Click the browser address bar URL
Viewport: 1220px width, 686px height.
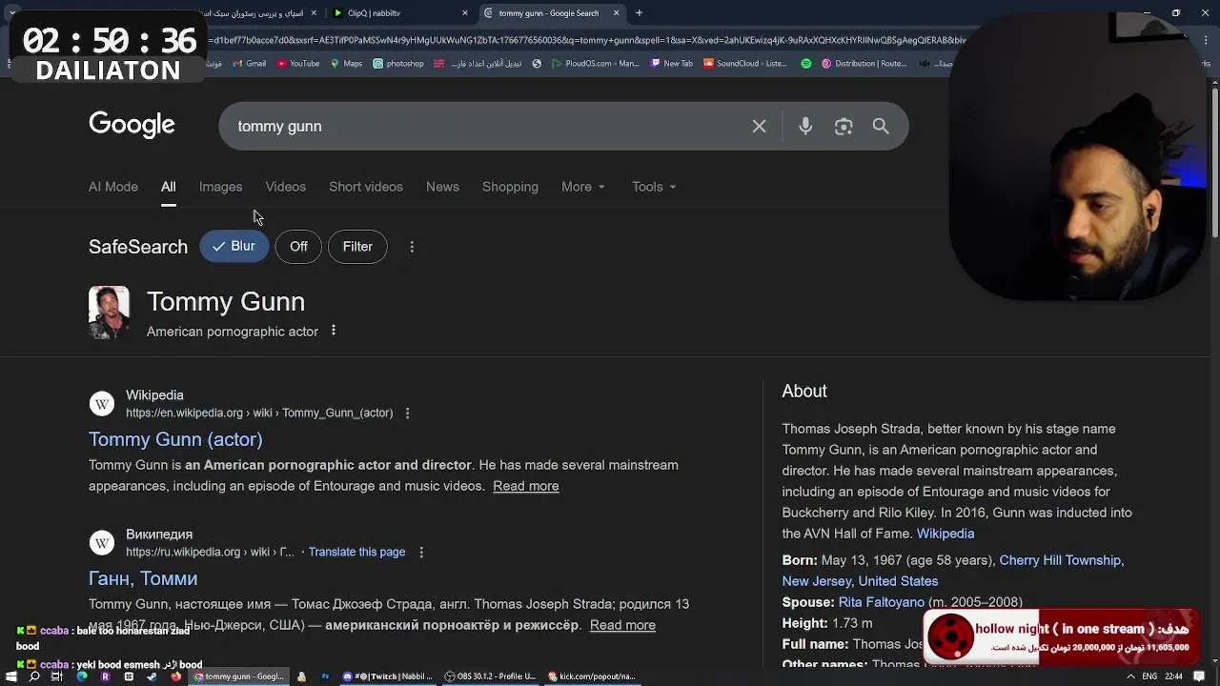coord(586,40)
